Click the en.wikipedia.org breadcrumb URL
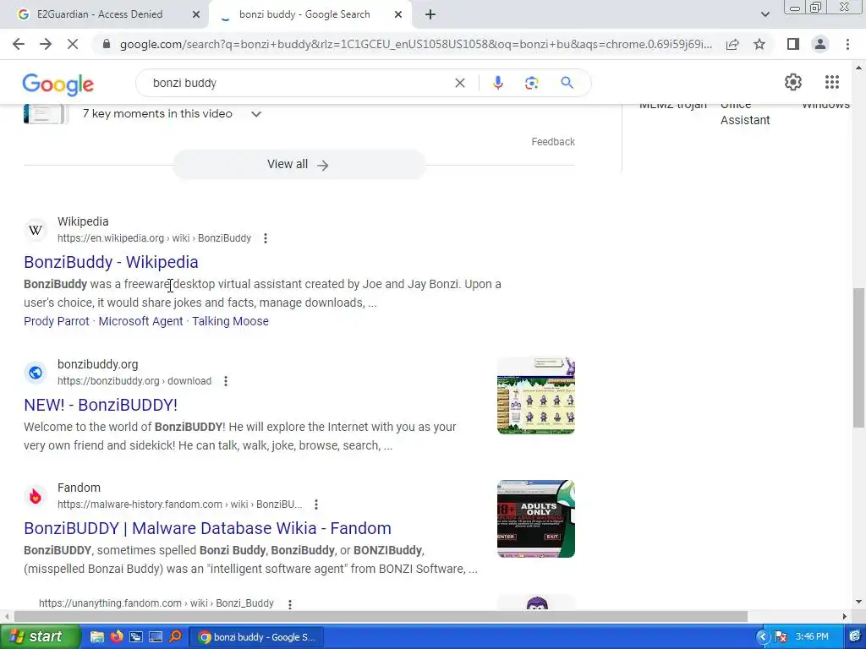The height and width of the screenshot is (649, 866). (x=154, y=238)
